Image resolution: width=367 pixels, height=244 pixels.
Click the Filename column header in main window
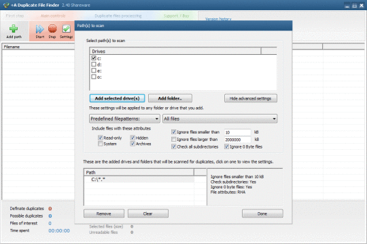[x=38, y=47]
